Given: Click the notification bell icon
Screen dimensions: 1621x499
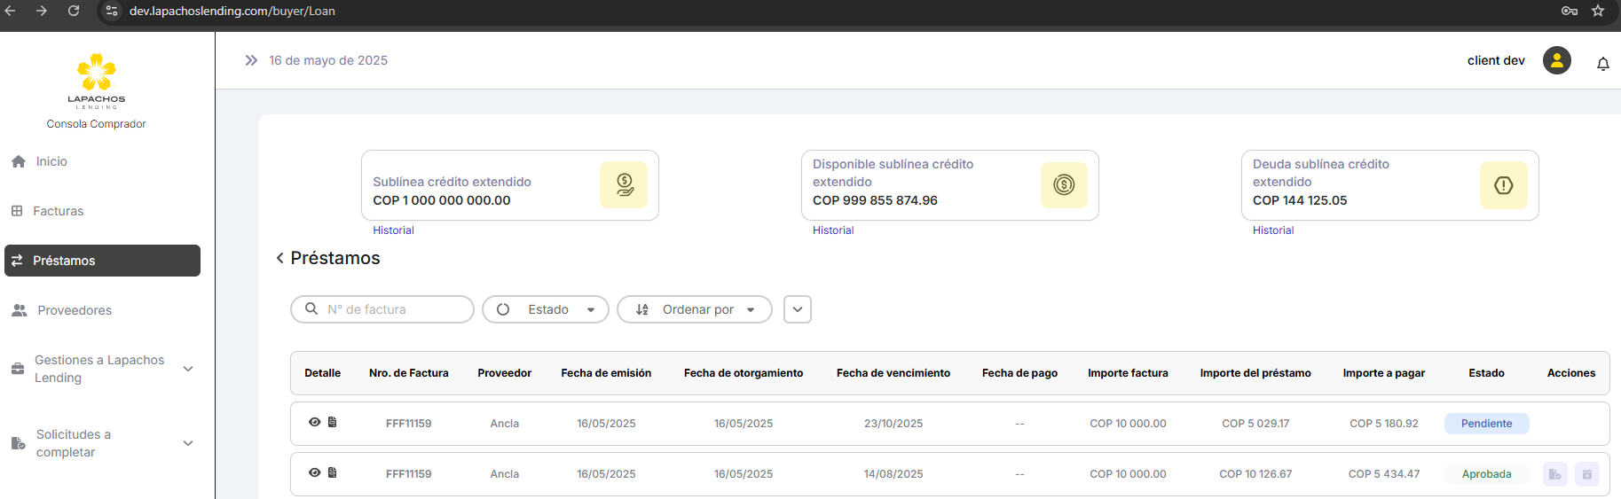Looking at the screenshot, I should pyautogui.click(x=1602, y=64).
